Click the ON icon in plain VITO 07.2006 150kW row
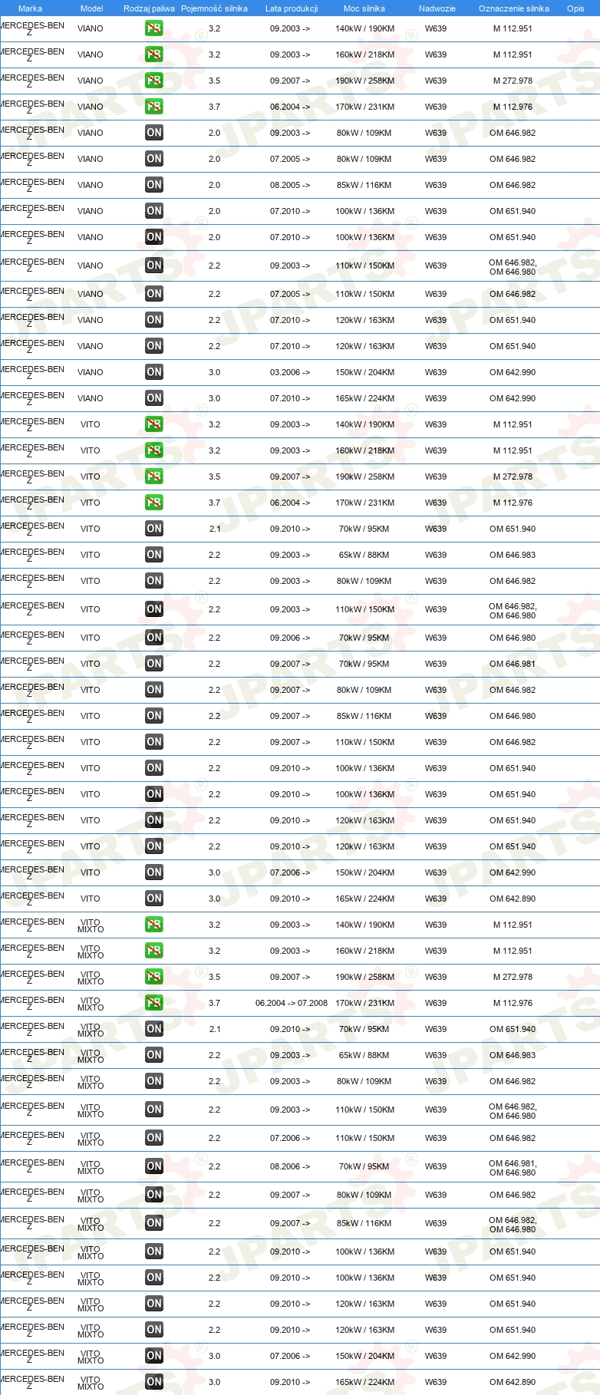Screen dimensions: 600x1395 (154, 872)
